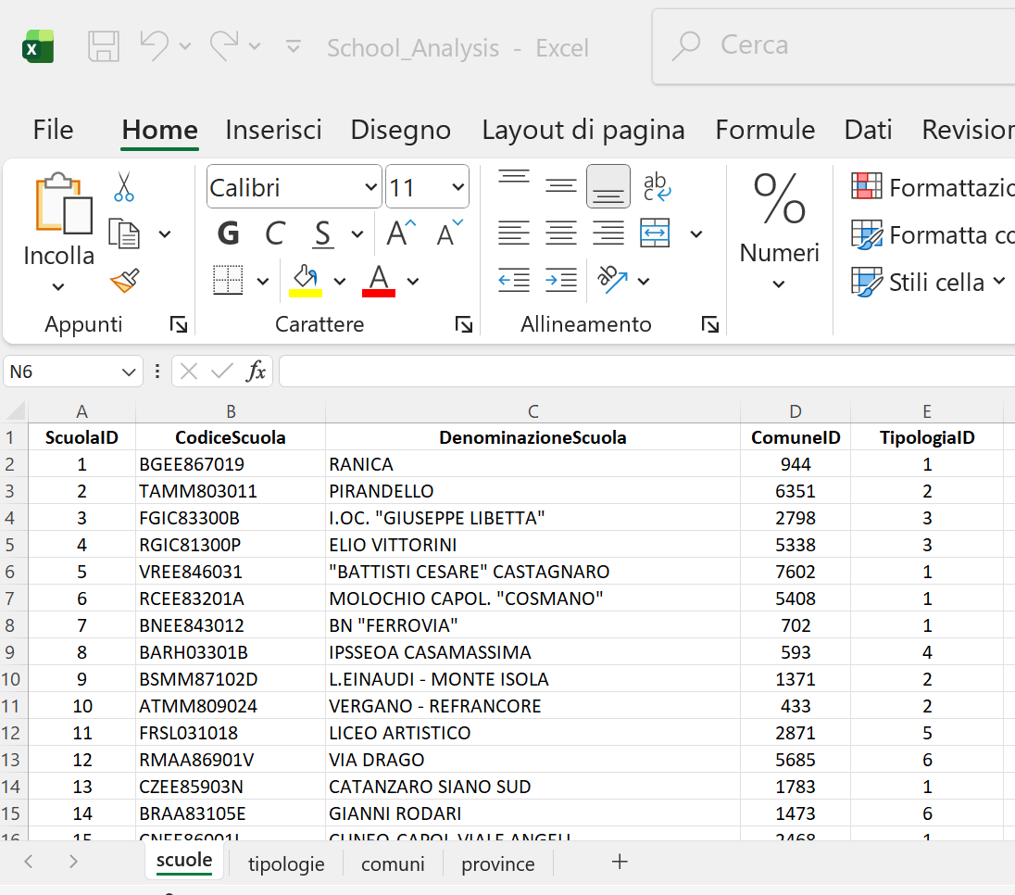Switch to the comuni sheet tab

pyautogui.click(x=393, y=863)
